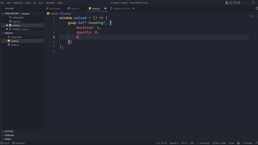Toggle the primary side bar layout icon
The height and width of the screenshot is (145, 258).
pos(227,3)
